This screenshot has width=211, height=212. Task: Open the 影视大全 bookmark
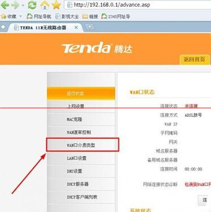pyautogui.click(x=67, y=16)
